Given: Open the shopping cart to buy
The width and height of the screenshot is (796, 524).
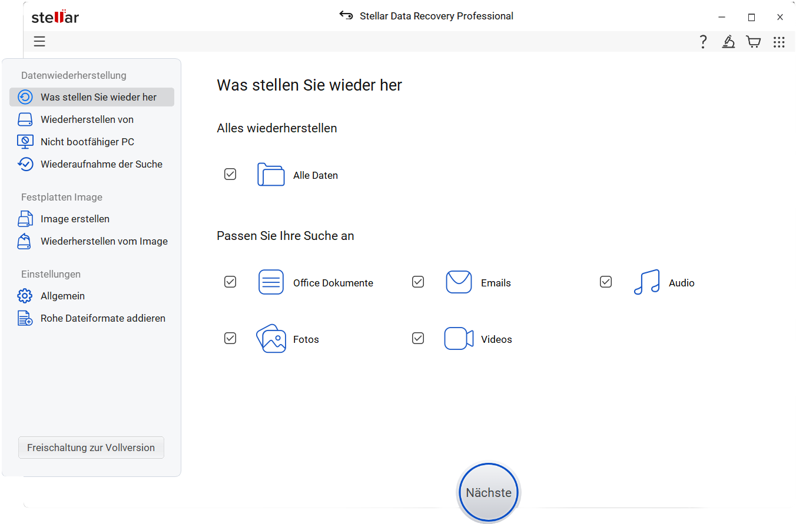Looking at the screenshot, I should [x=753, y=42].
